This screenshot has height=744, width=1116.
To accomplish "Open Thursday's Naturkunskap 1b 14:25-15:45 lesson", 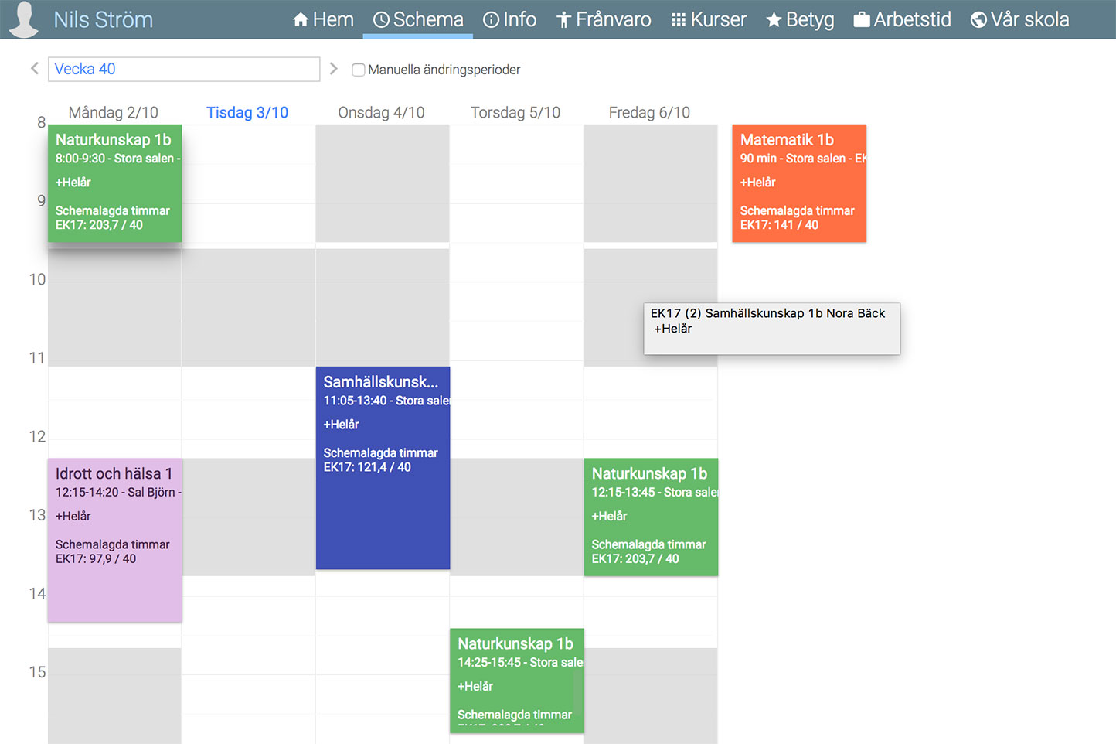I will pyautogui.click(x=517, y=681).
